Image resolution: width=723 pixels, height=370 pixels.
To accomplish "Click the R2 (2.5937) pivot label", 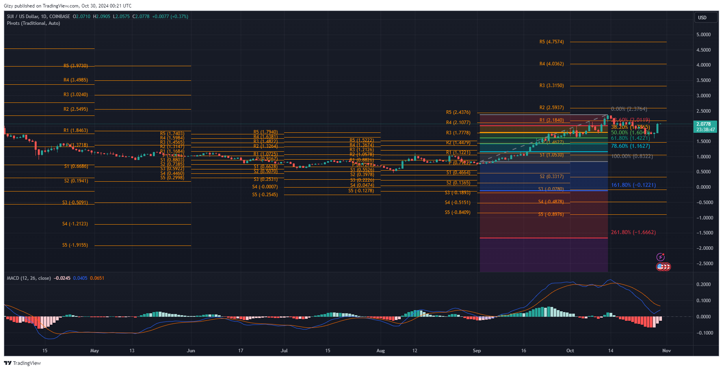I will [x=552, y=108].
